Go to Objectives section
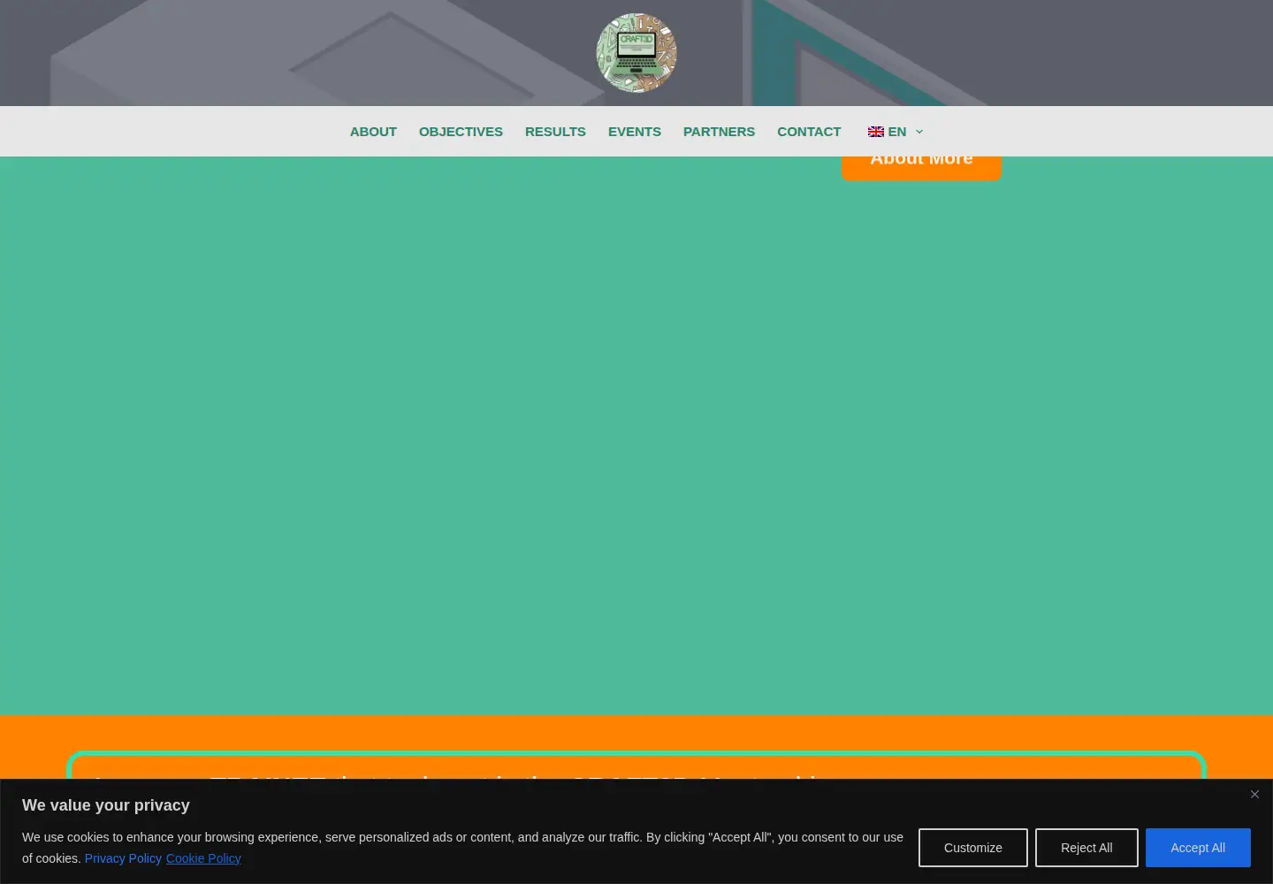Screen dimensions: 1273x884 [x=461, y=132]
